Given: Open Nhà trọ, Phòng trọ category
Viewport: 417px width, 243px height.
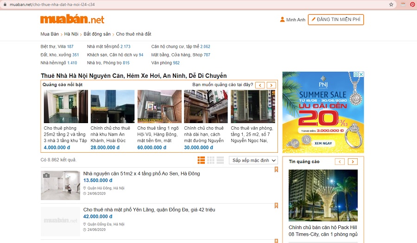Looking at the screenshot, I should 108,62.
